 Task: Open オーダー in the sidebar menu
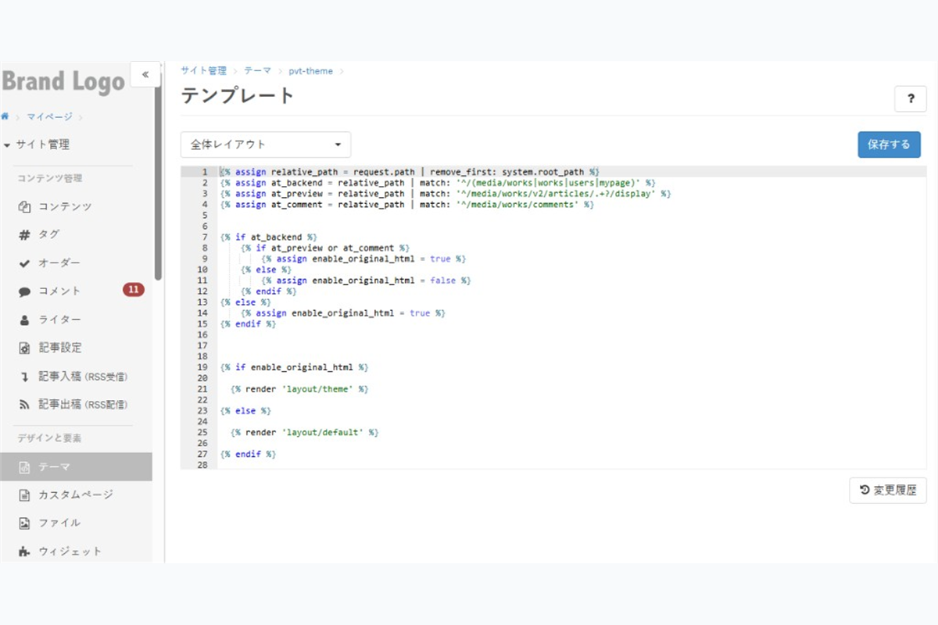coord(76,263)
